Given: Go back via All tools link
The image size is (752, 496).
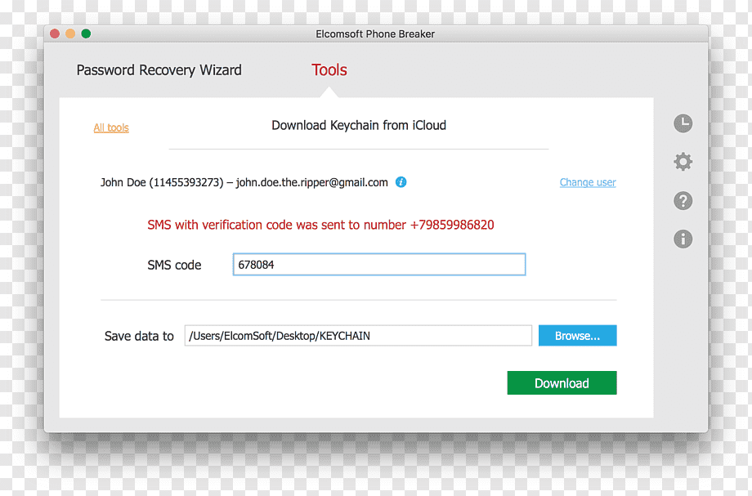Looking at the screenshot, I should click(x=111, y=128).
